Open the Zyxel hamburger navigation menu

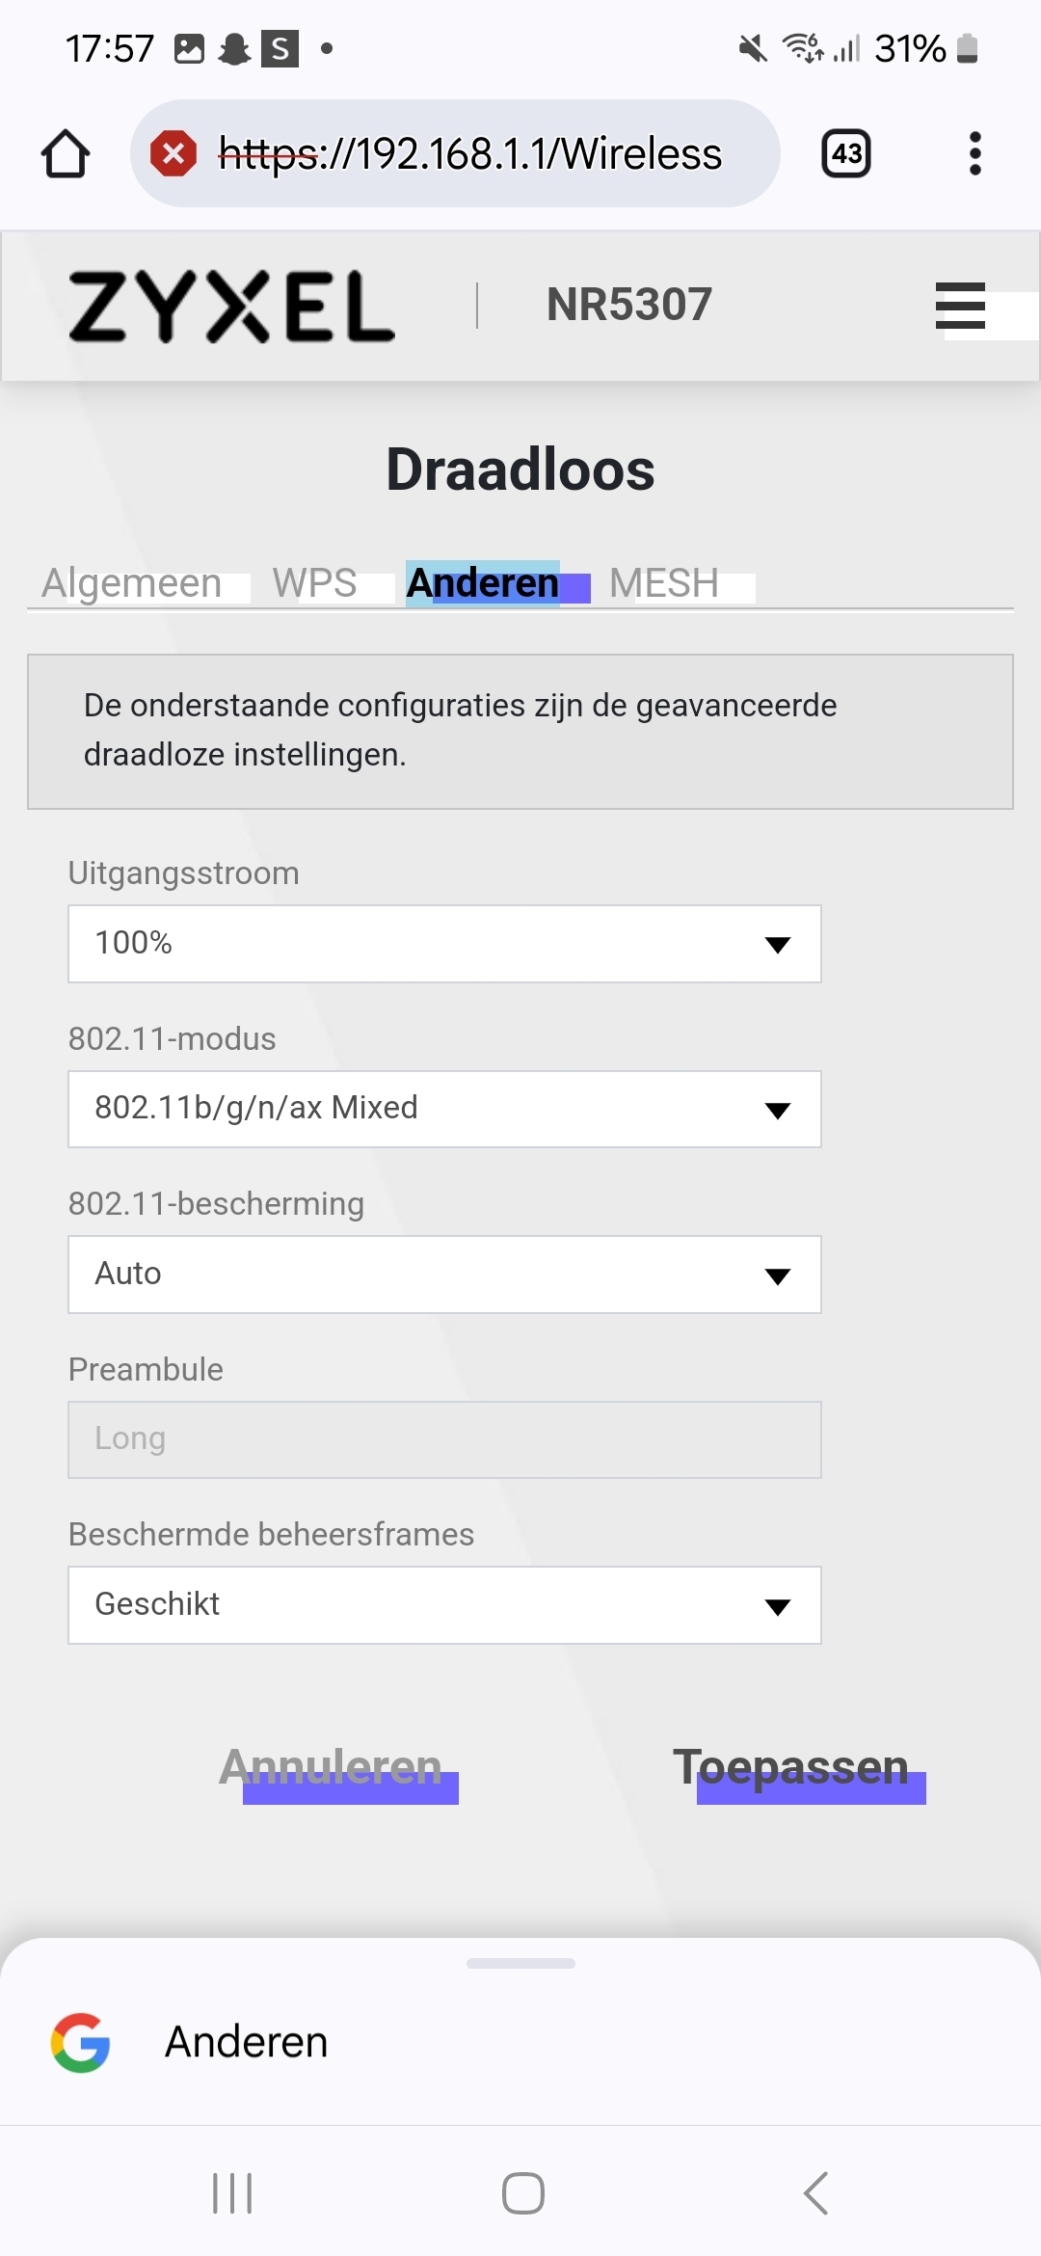click(960, 306)
